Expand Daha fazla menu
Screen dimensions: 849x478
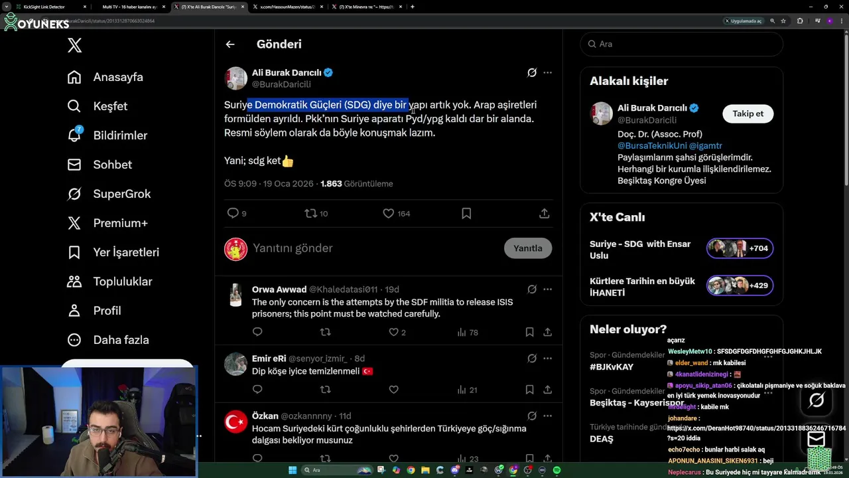pos(108,340)
